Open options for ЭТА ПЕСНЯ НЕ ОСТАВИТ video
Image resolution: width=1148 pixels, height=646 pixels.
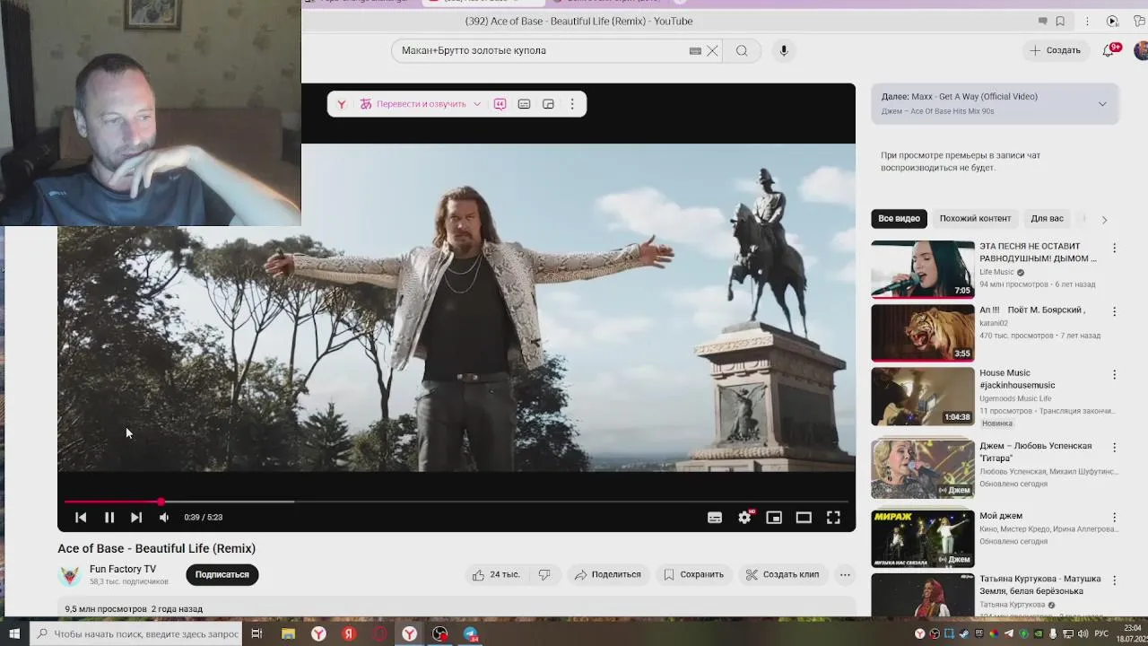click(x=1114, y=249)
